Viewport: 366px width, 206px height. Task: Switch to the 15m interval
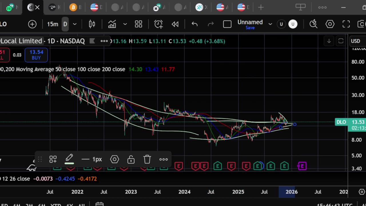point(53,24)
